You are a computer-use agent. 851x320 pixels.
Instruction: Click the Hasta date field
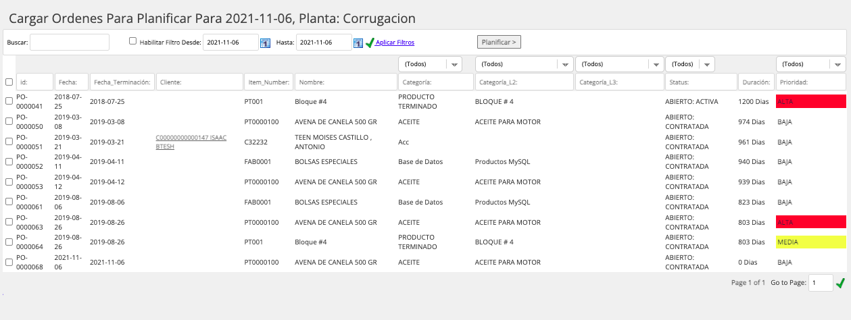click(x=324, y=42)
